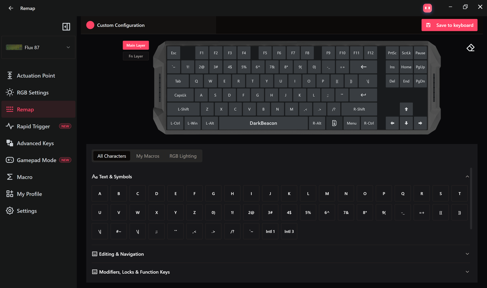This screenshot has width=487, height=288.
Task: Select the Main Layer
Action: [x=136, y=45]
